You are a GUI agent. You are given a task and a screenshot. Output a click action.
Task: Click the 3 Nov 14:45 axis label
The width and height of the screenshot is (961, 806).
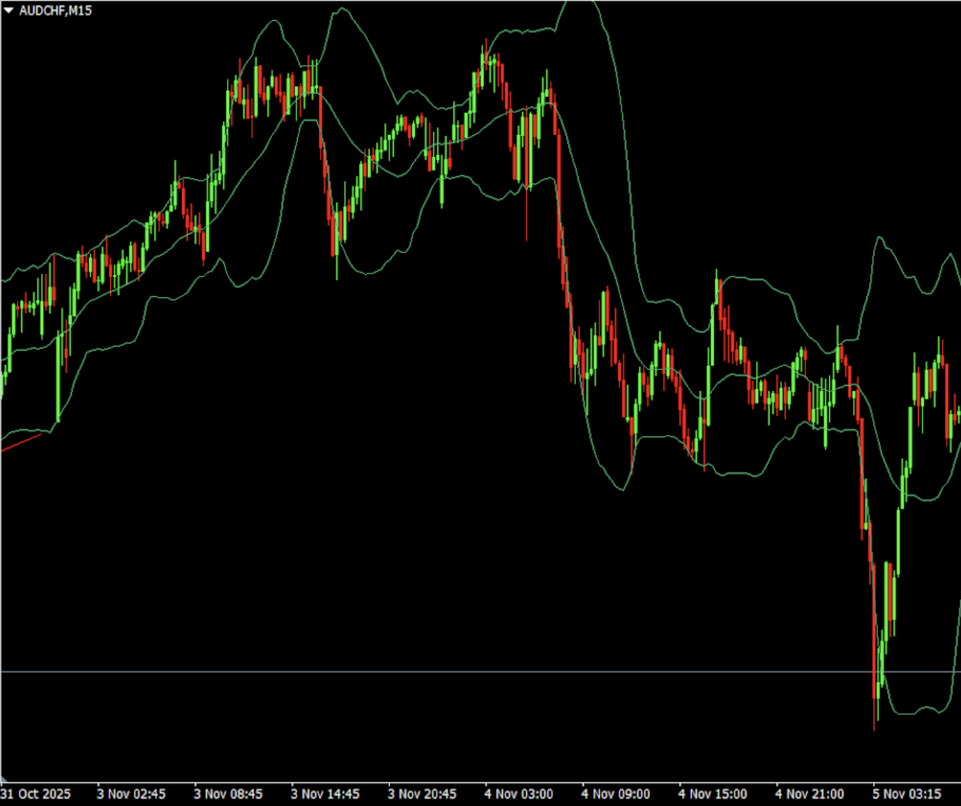point(325,794)
